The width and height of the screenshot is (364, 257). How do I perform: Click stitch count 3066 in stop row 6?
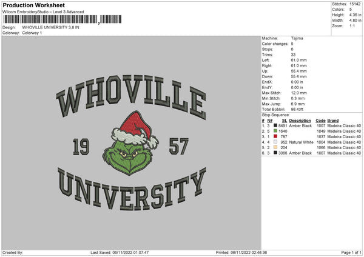pyautogui.click(x=283, y=153)
